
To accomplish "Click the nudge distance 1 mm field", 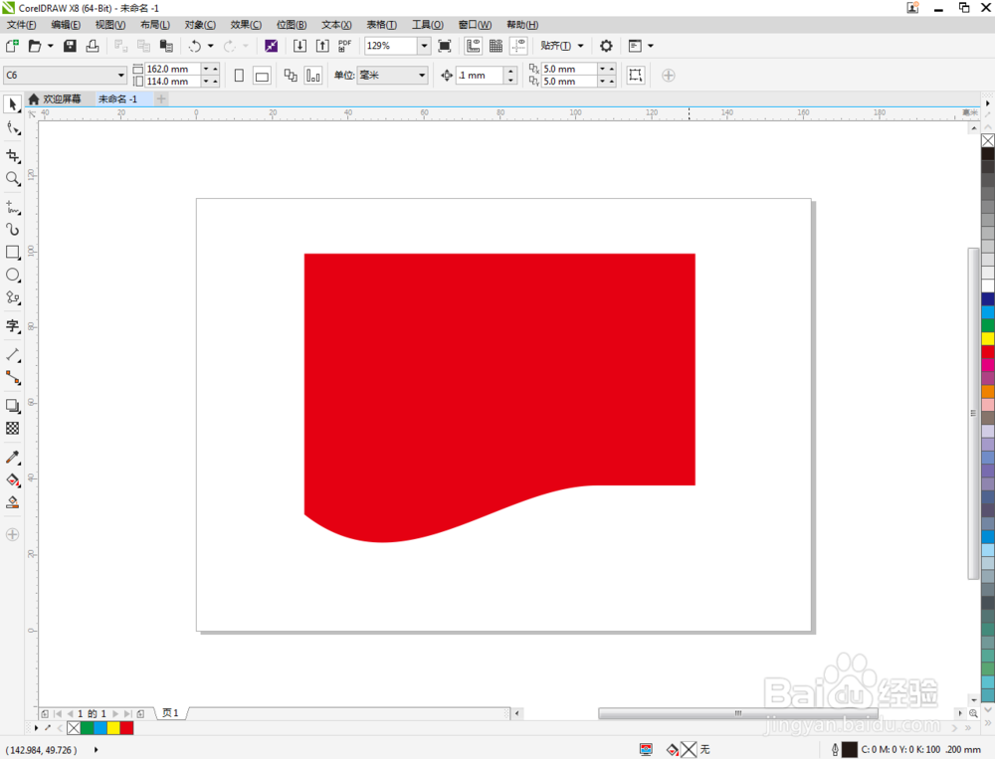I will pyautogui.click(x=481, y=75).
